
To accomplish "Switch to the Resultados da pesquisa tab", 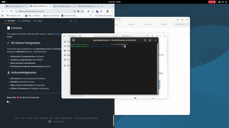I will pyautogui.click(x=64, y=6).
